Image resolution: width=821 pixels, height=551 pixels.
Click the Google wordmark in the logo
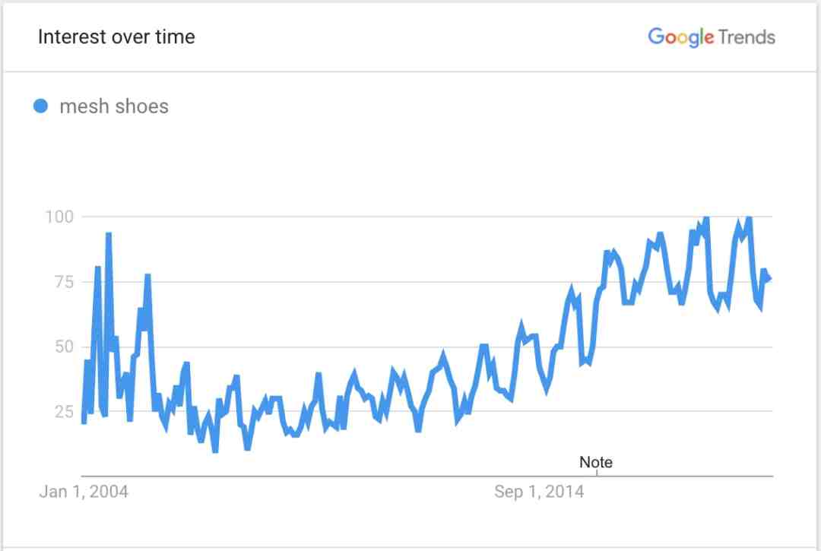click(x=680, y=37)
